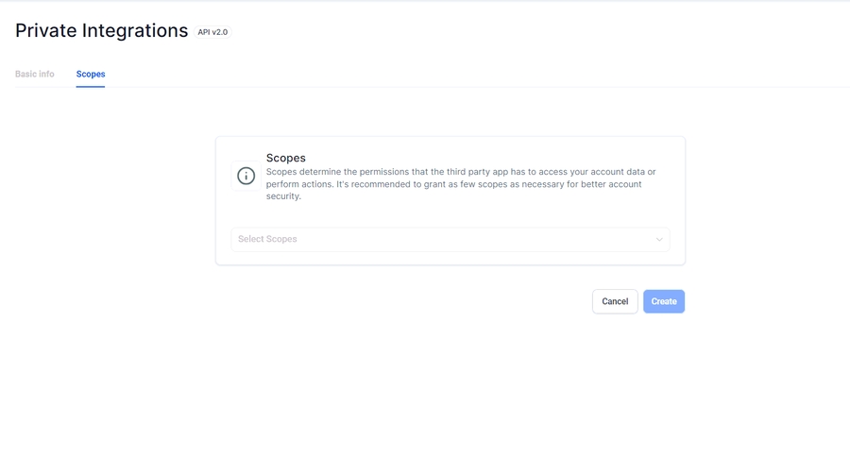Discard the integration with Cancel
This screenshot has height=458, width=850.
coord(615,302)
